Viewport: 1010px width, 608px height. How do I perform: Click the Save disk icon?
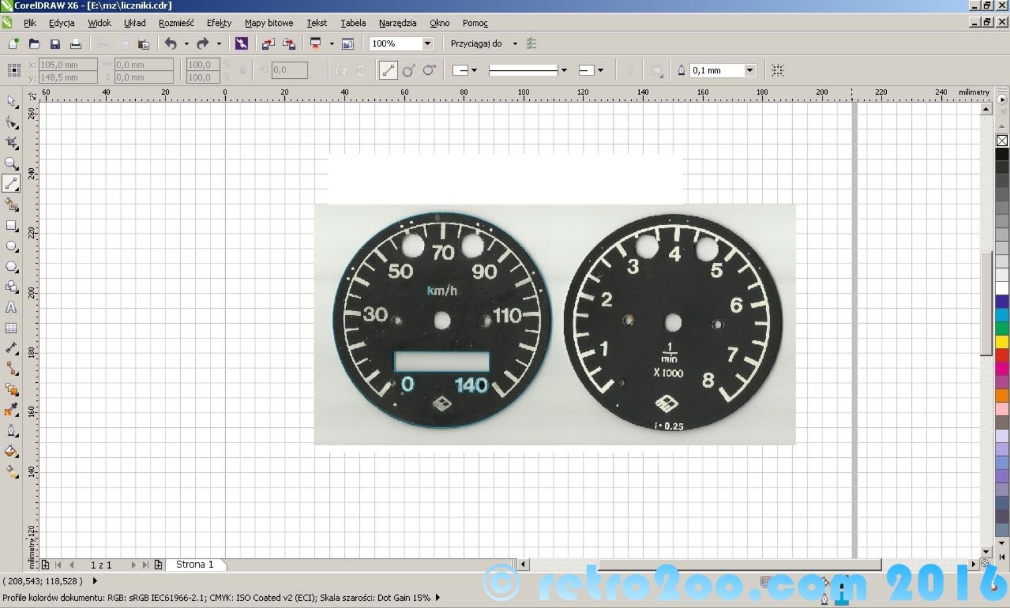point(55,44)
